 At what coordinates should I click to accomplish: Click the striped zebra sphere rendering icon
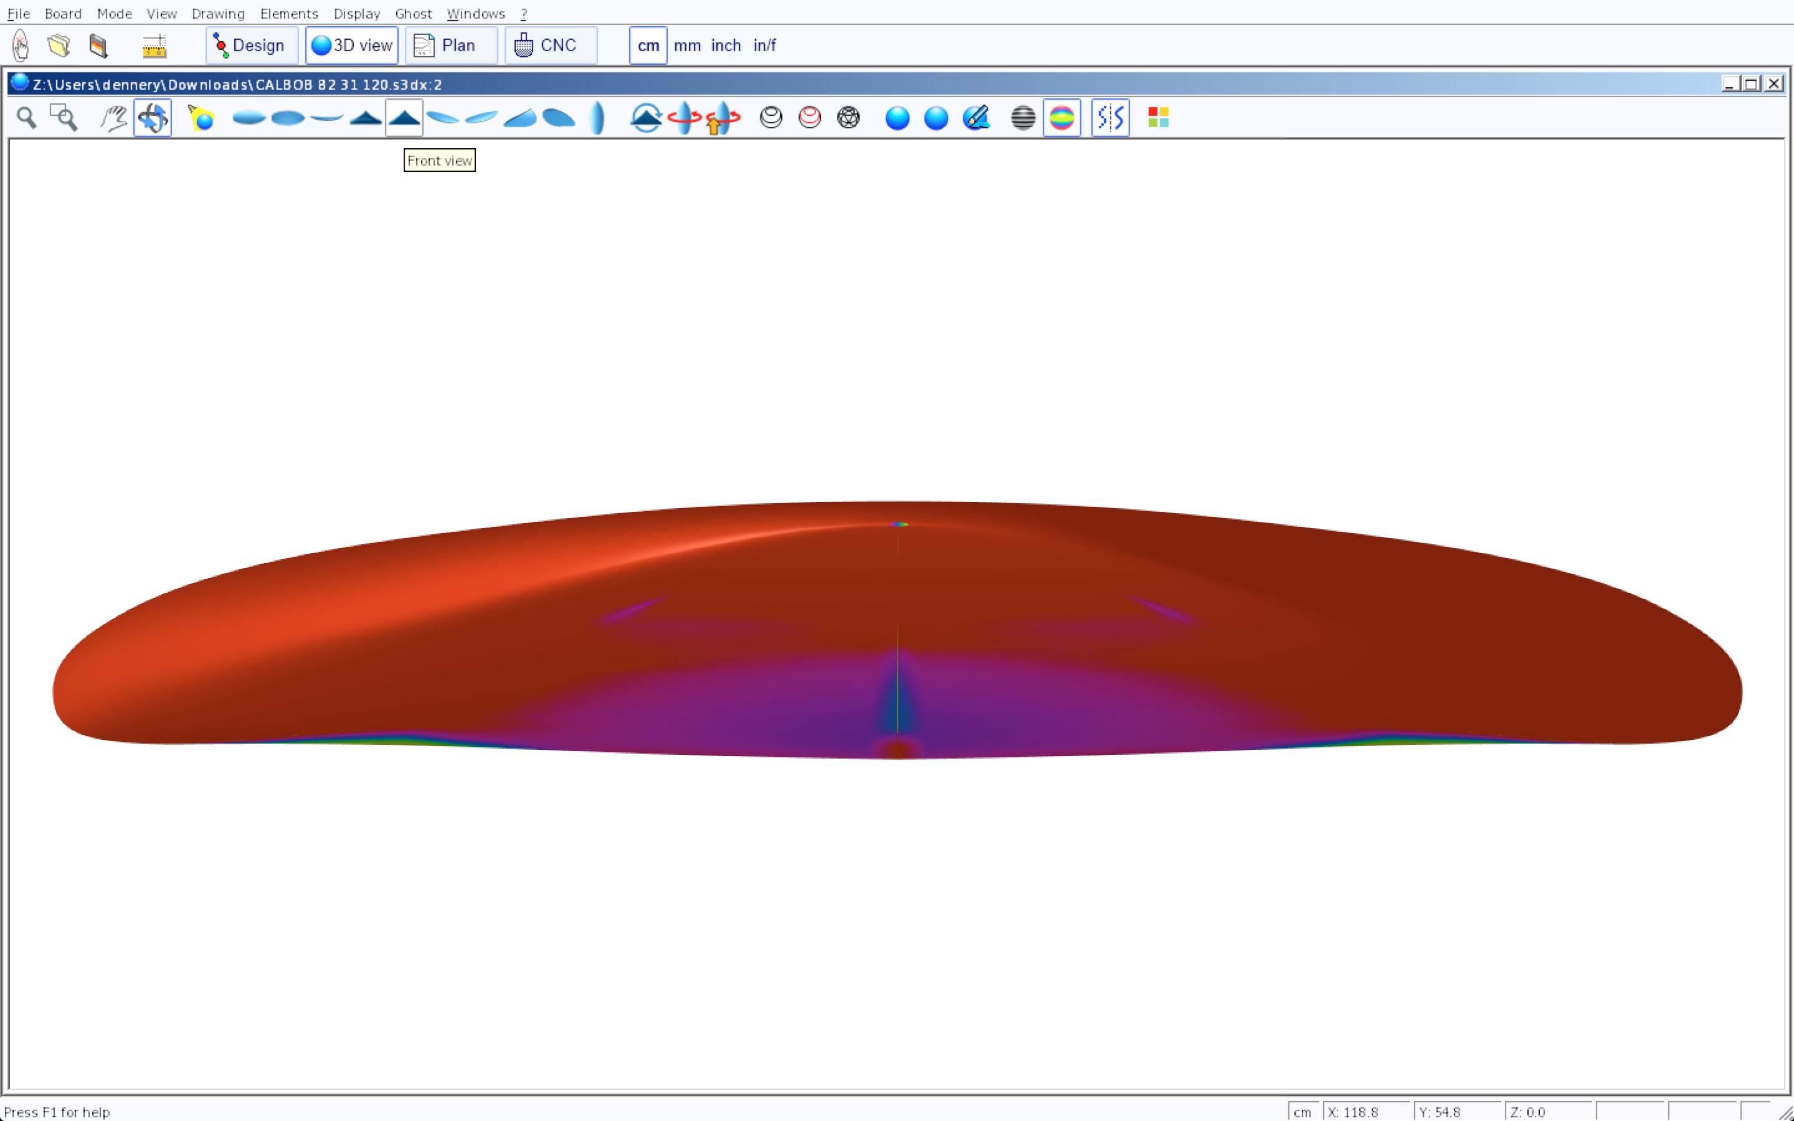point(1022,118)
